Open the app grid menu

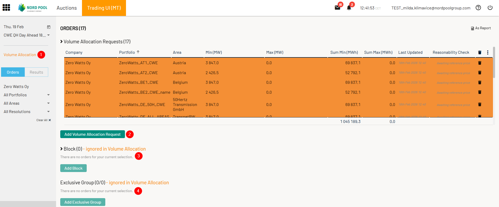tap(6, 8)
